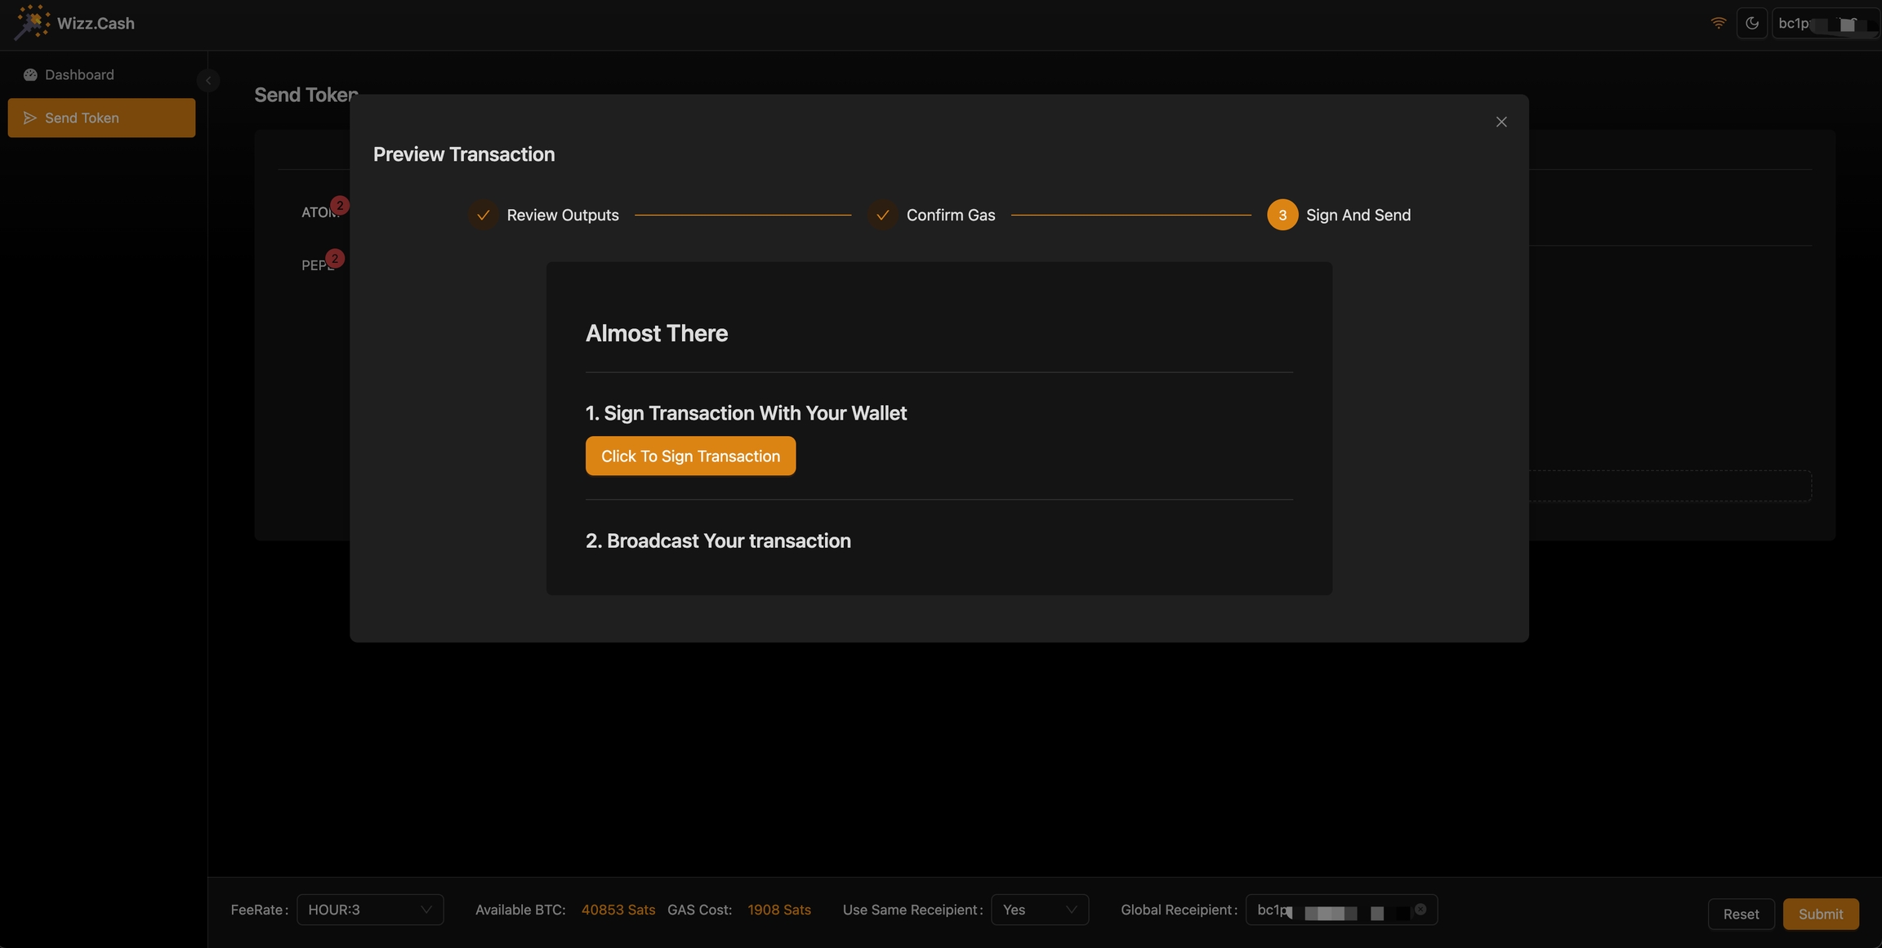Image resolution: width=1882 pixels, height=948 pixels.
Task: Click the wifi network status icon
Action: (x=1718, y=23)
